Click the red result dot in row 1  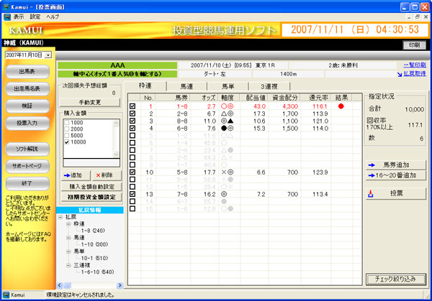tap(341, 106)
